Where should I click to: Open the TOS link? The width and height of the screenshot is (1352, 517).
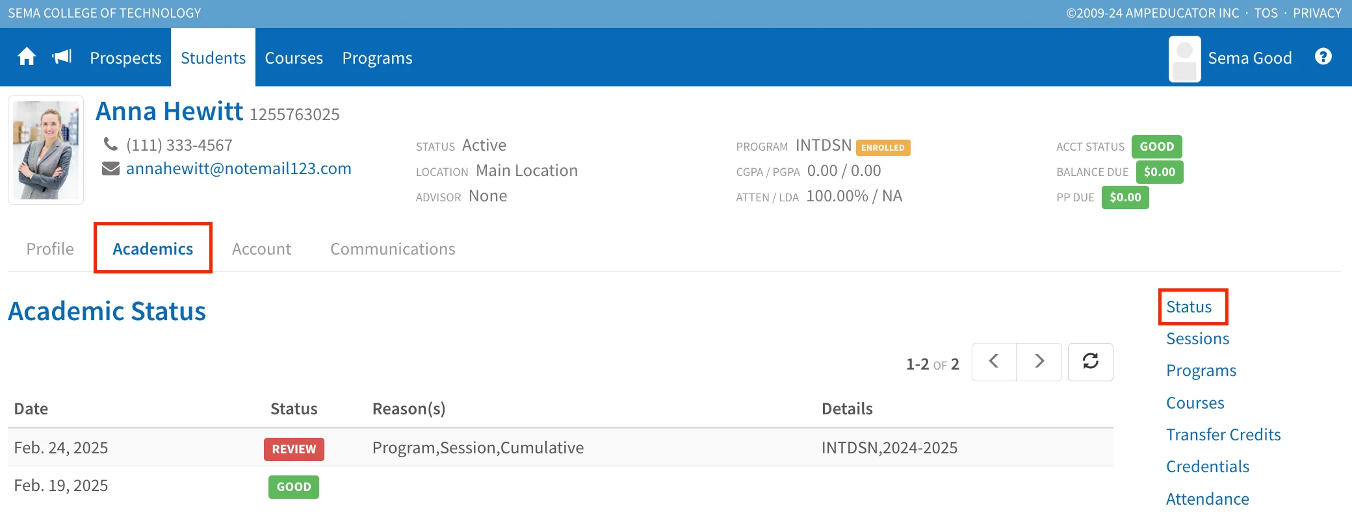[x=1266, y=13]
